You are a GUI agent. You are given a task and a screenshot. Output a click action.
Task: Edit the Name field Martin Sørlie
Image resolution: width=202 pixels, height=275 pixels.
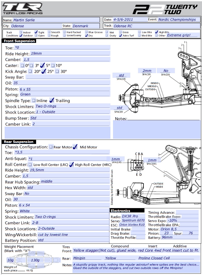click(56, 20)
